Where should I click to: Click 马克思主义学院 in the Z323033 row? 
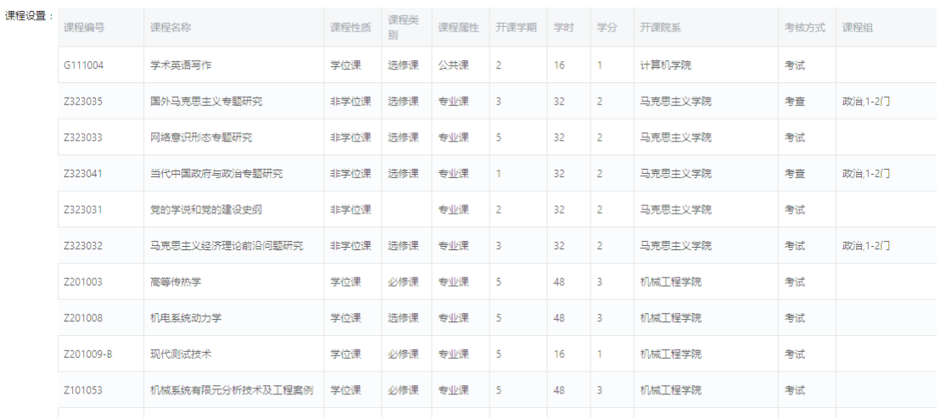pyautogui.click(x=675, y=137)
